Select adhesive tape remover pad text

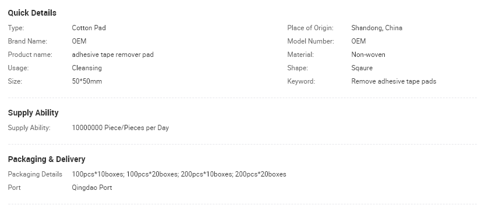point(113,55)
